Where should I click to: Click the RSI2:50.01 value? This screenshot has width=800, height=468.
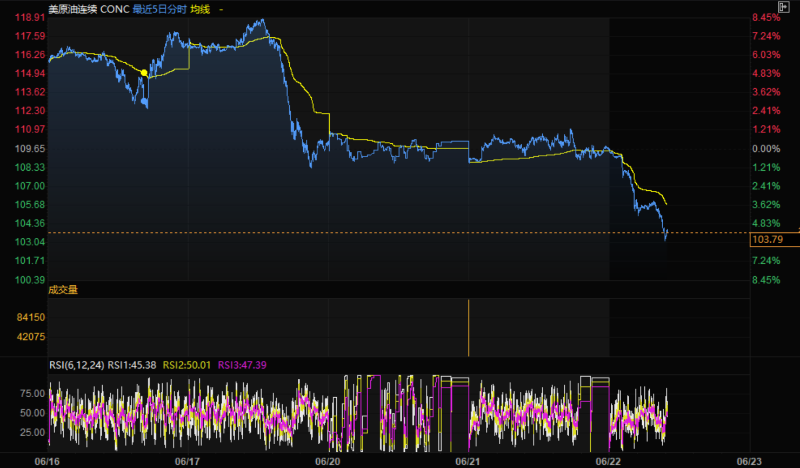click(186, 365)
